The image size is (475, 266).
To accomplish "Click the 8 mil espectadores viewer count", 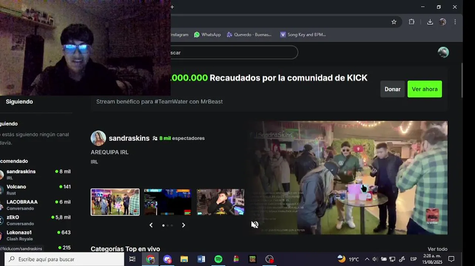I will [182, 138].
